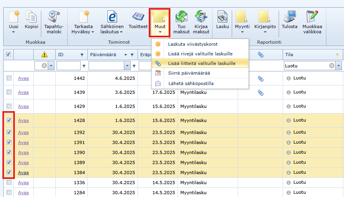Click Avaa link for invoice 1384
The image size is (344, 197).
(x=23, y=173)
